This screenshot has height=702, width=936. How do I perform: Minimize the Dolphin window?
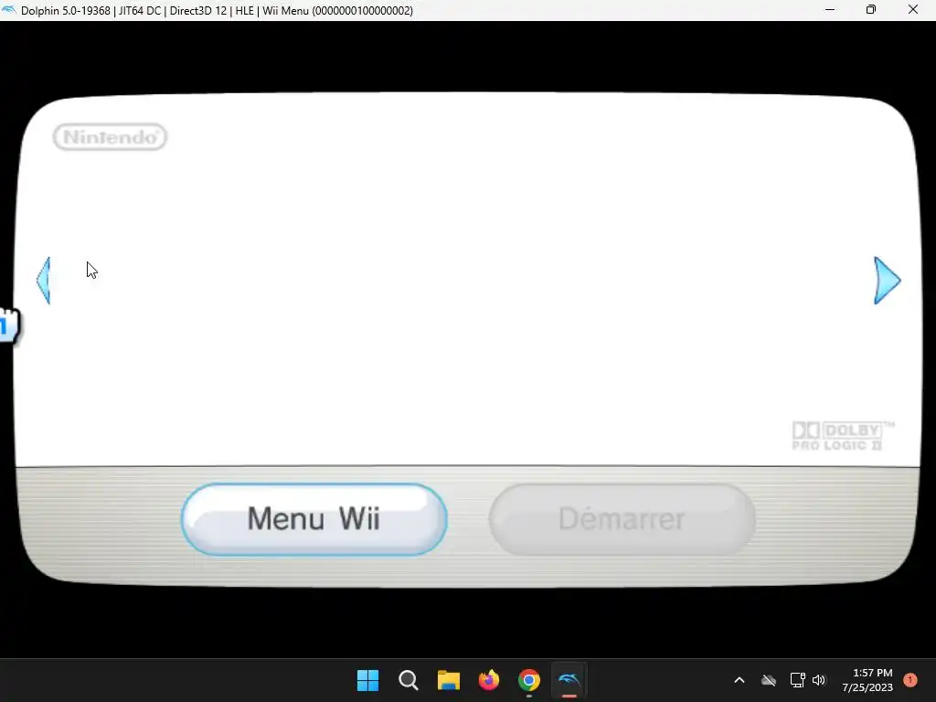[x=830, y=9]
